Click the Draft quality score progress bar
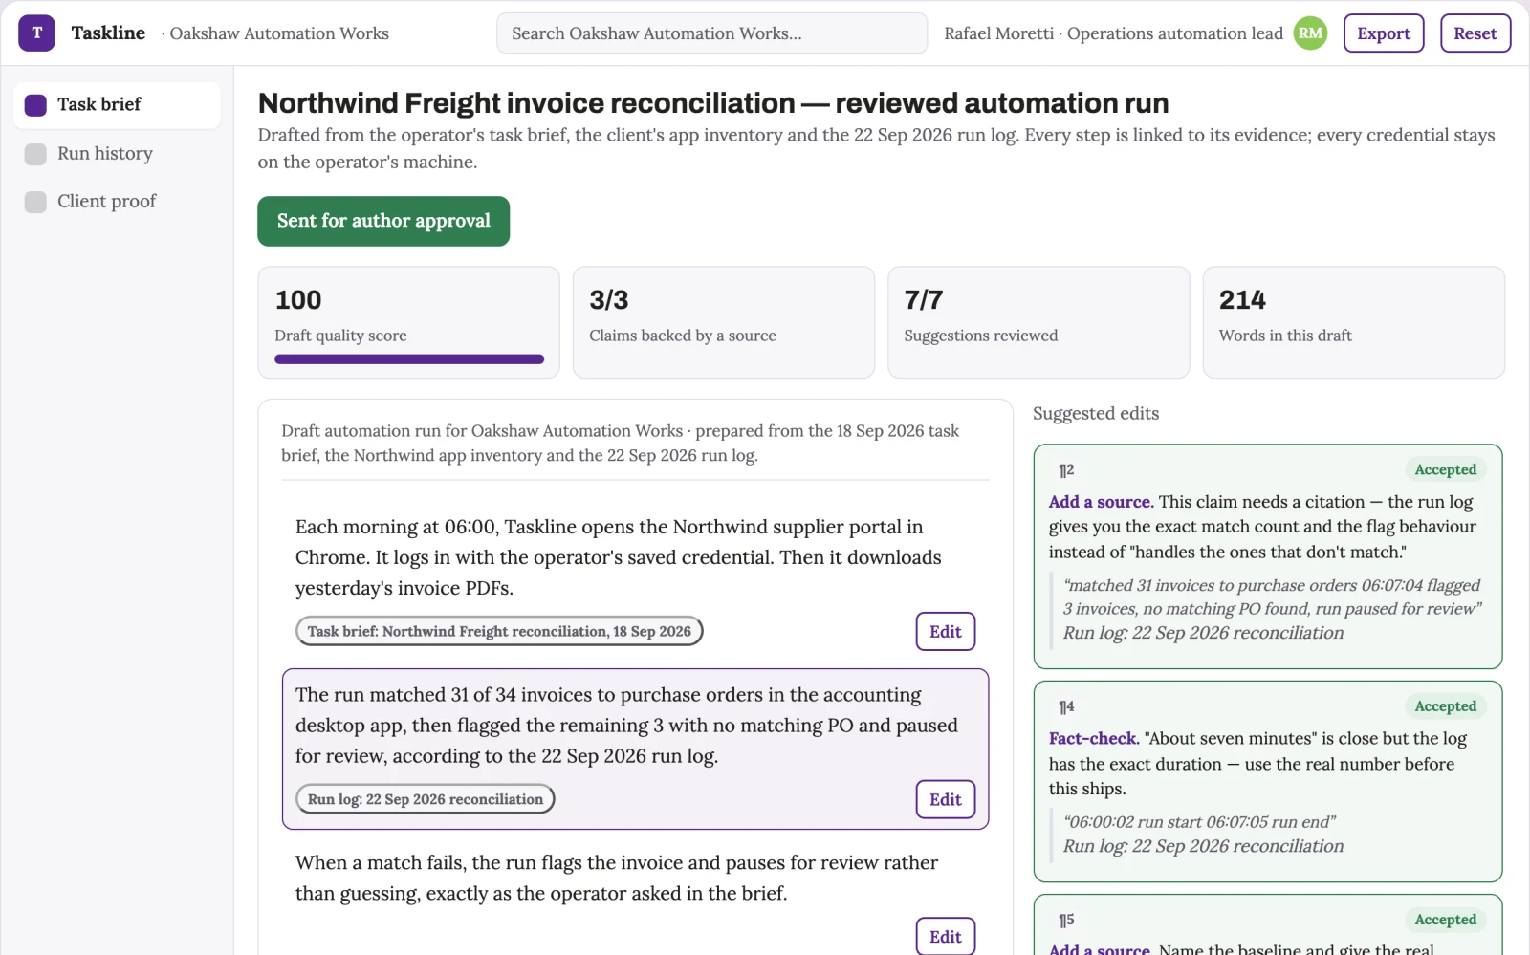 click(x=409, y=359)
